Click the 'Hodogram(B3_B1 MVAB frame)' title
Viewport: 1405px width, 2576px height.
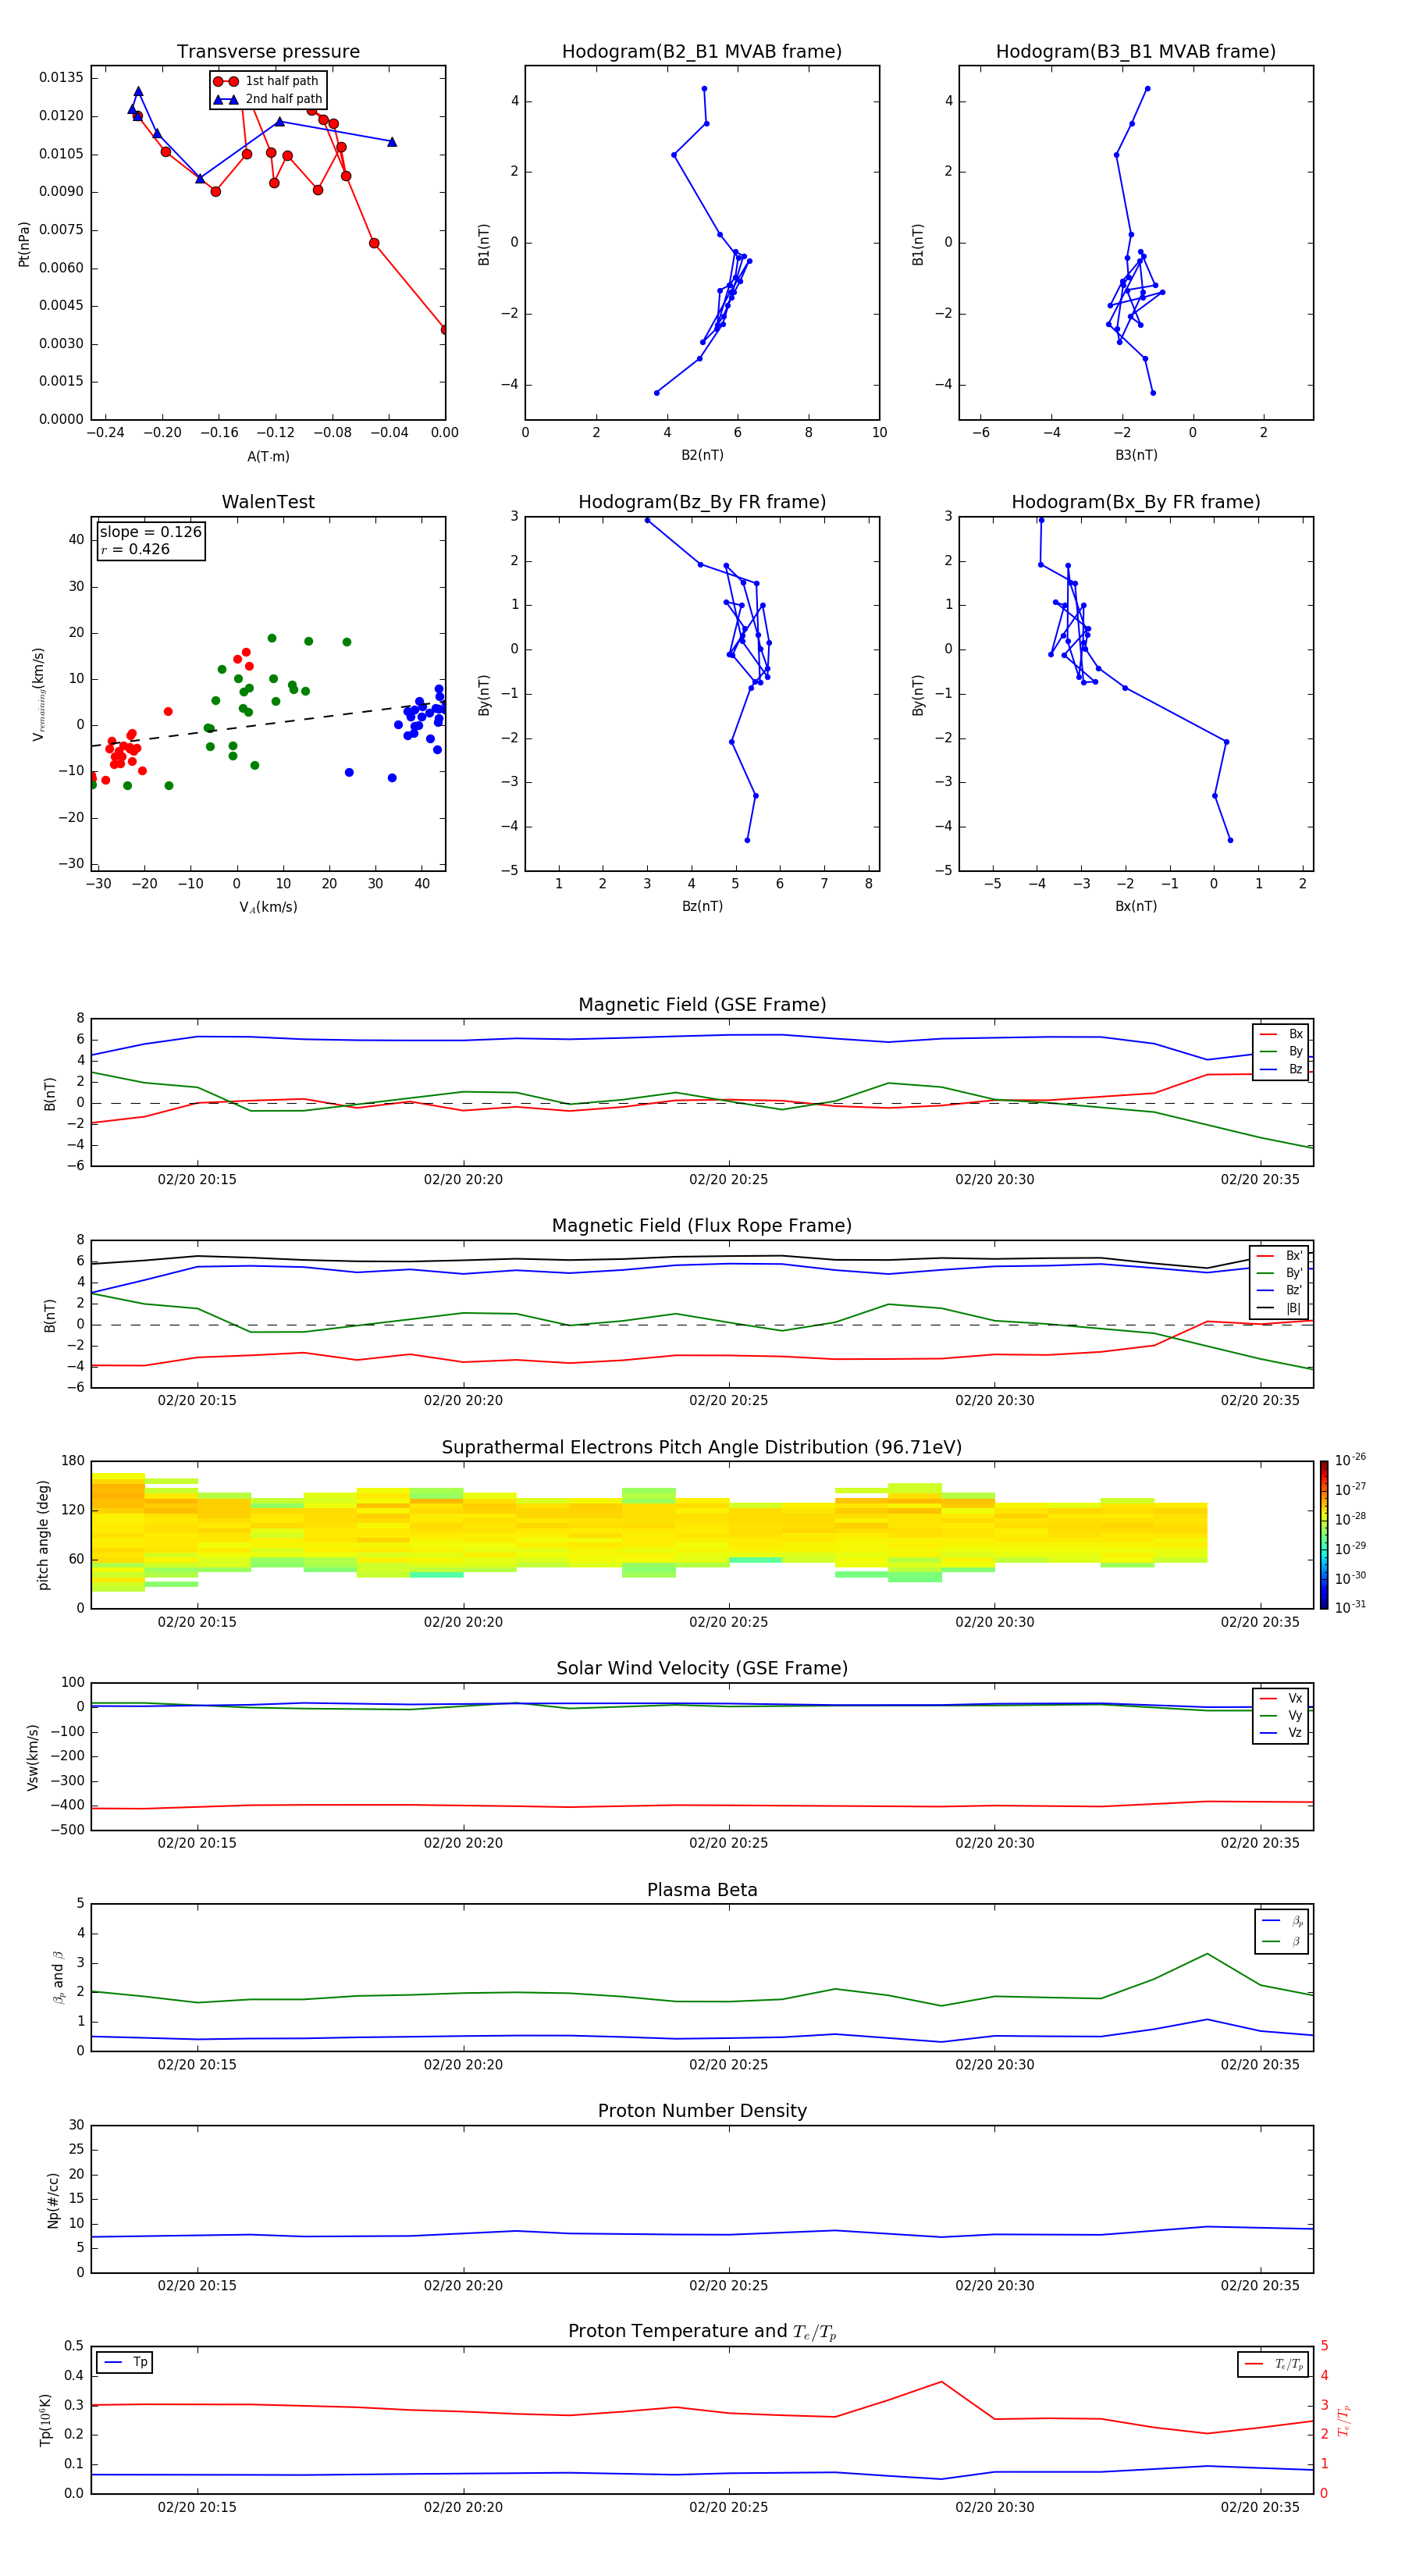click(x=1136, y=52)
